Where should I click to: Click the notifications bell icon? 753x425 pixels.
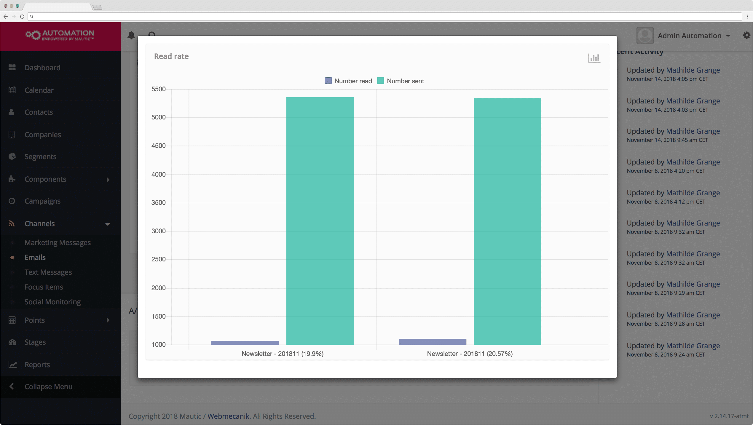(x=131, y=36)
